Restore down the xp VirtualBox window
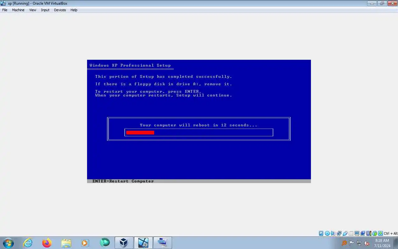 (382, 3)
